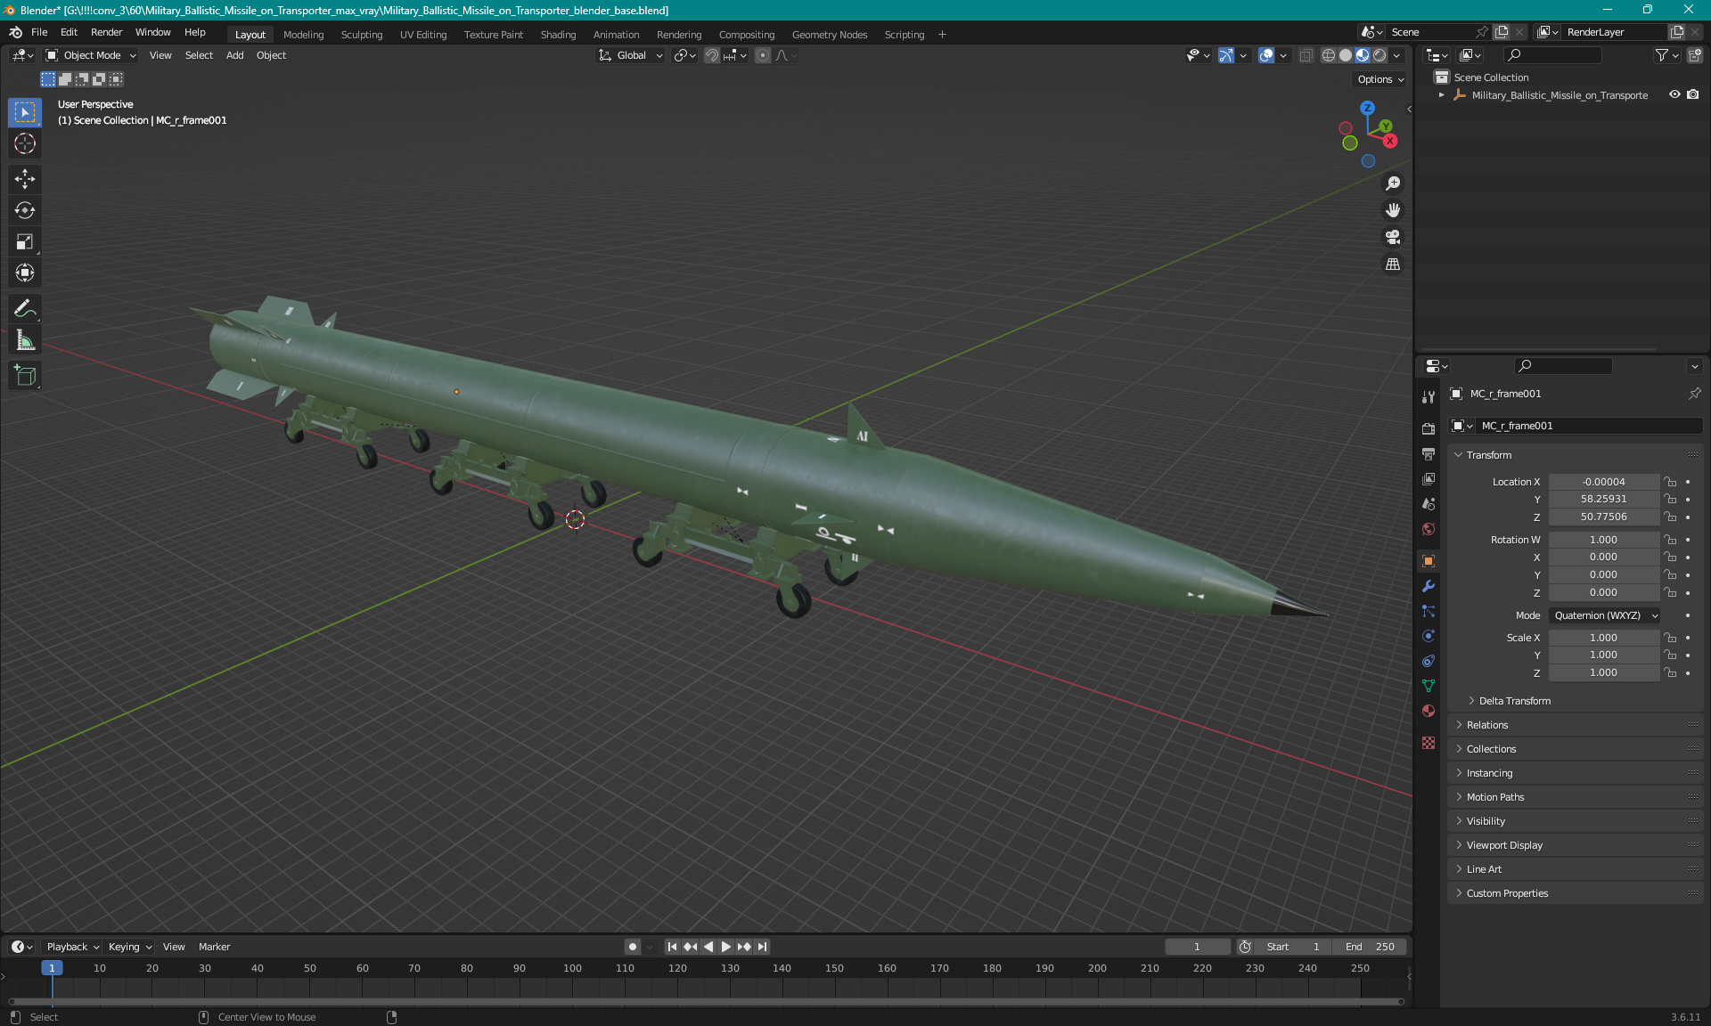
Task: Select the Measure tool
Action: pos(25,340)
